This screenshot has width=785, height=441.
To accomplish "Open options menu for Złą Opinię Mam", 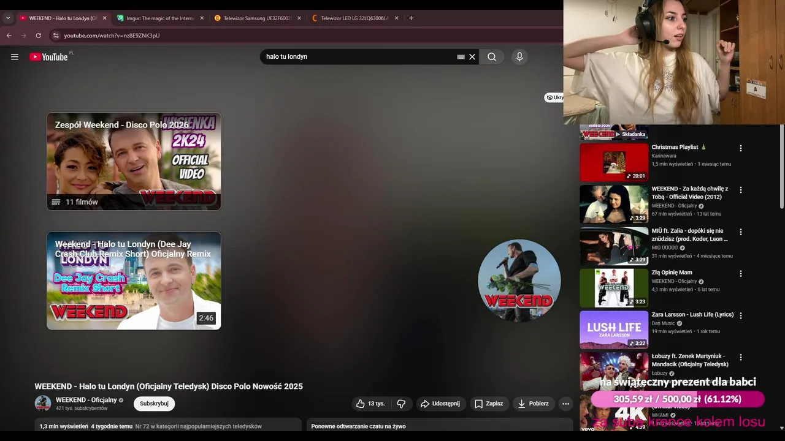I will (740, 274).
